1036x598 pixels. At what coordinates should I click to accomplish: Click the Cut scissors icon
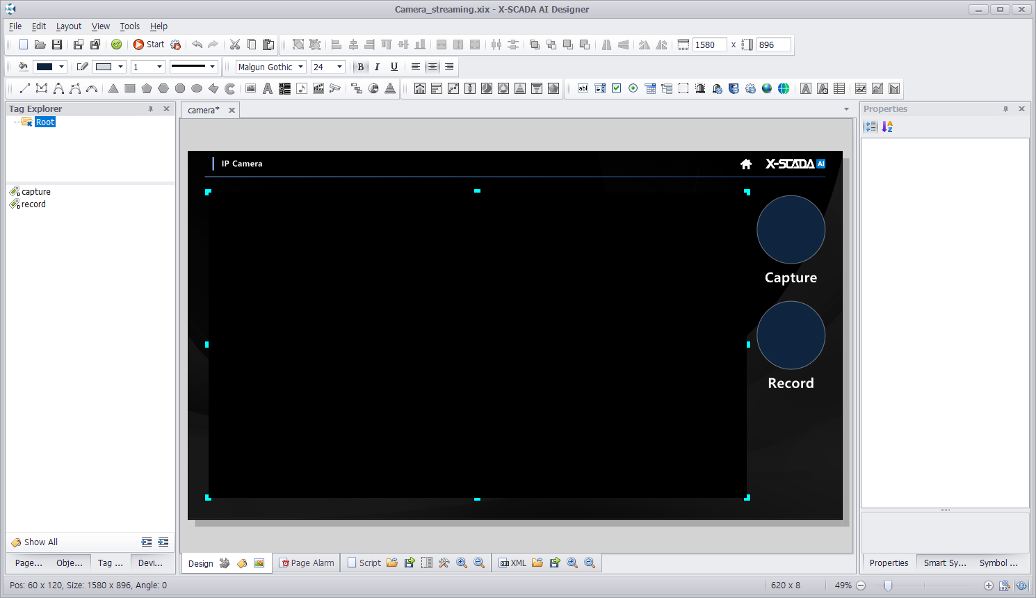[x=235, y=45]
